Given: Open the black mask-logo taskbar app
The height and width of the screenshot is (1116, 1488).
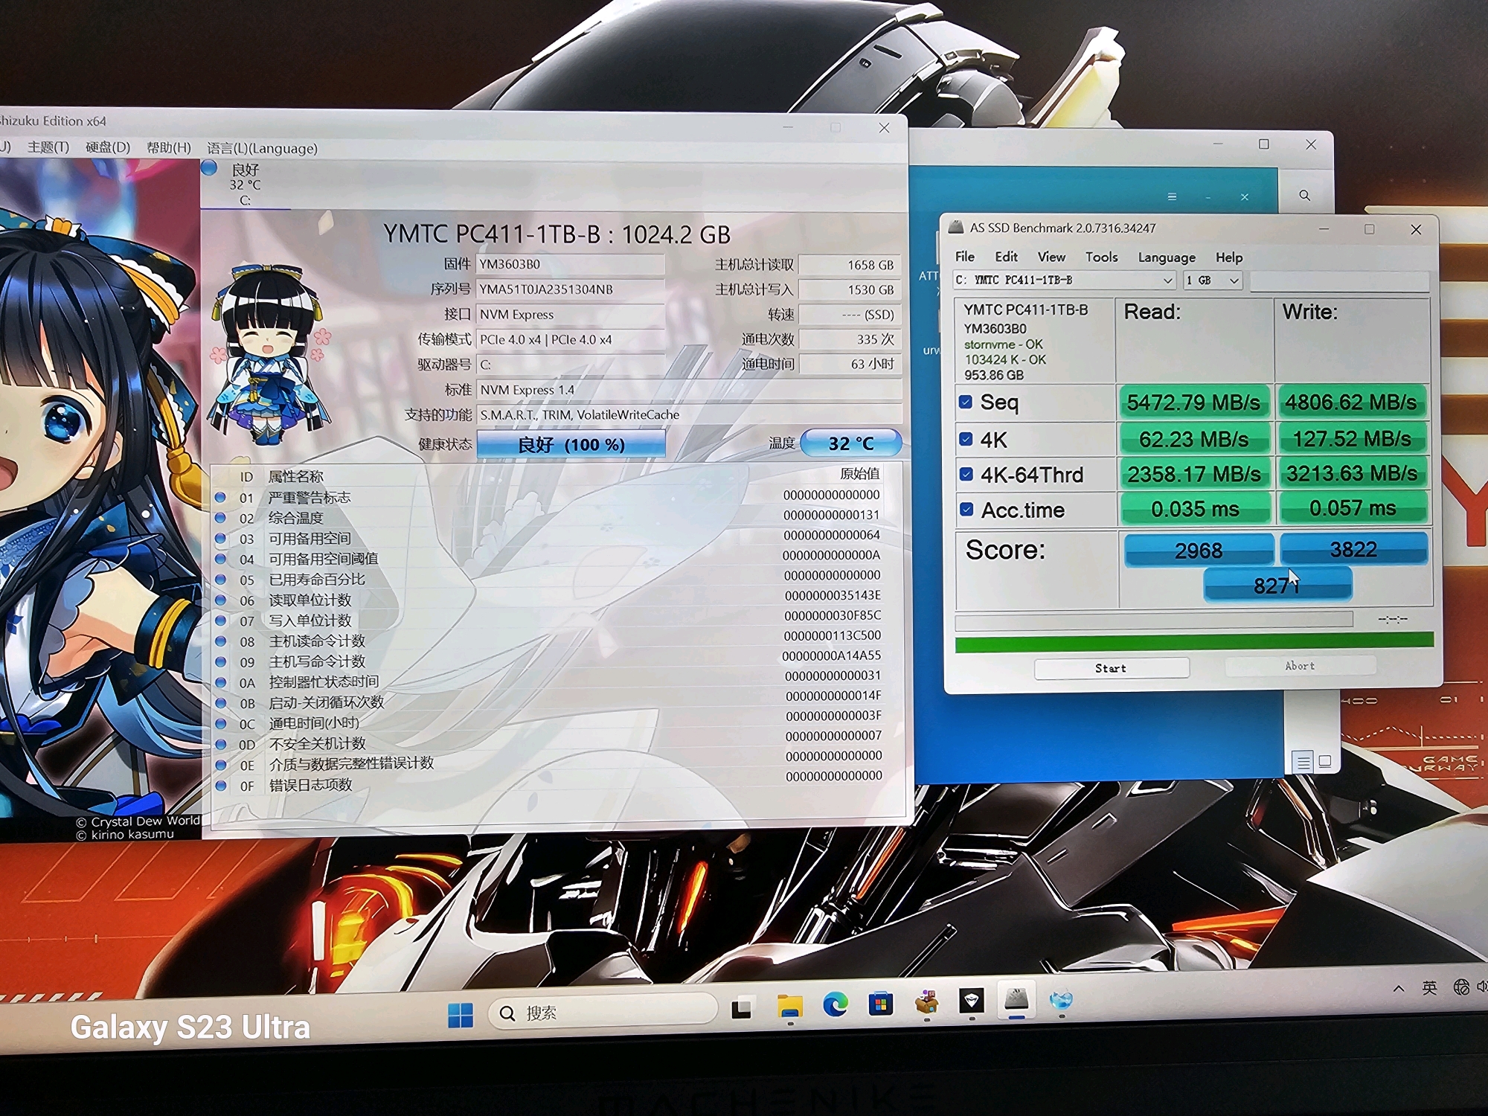Looking at the screenshot, I should [972, 1001].
